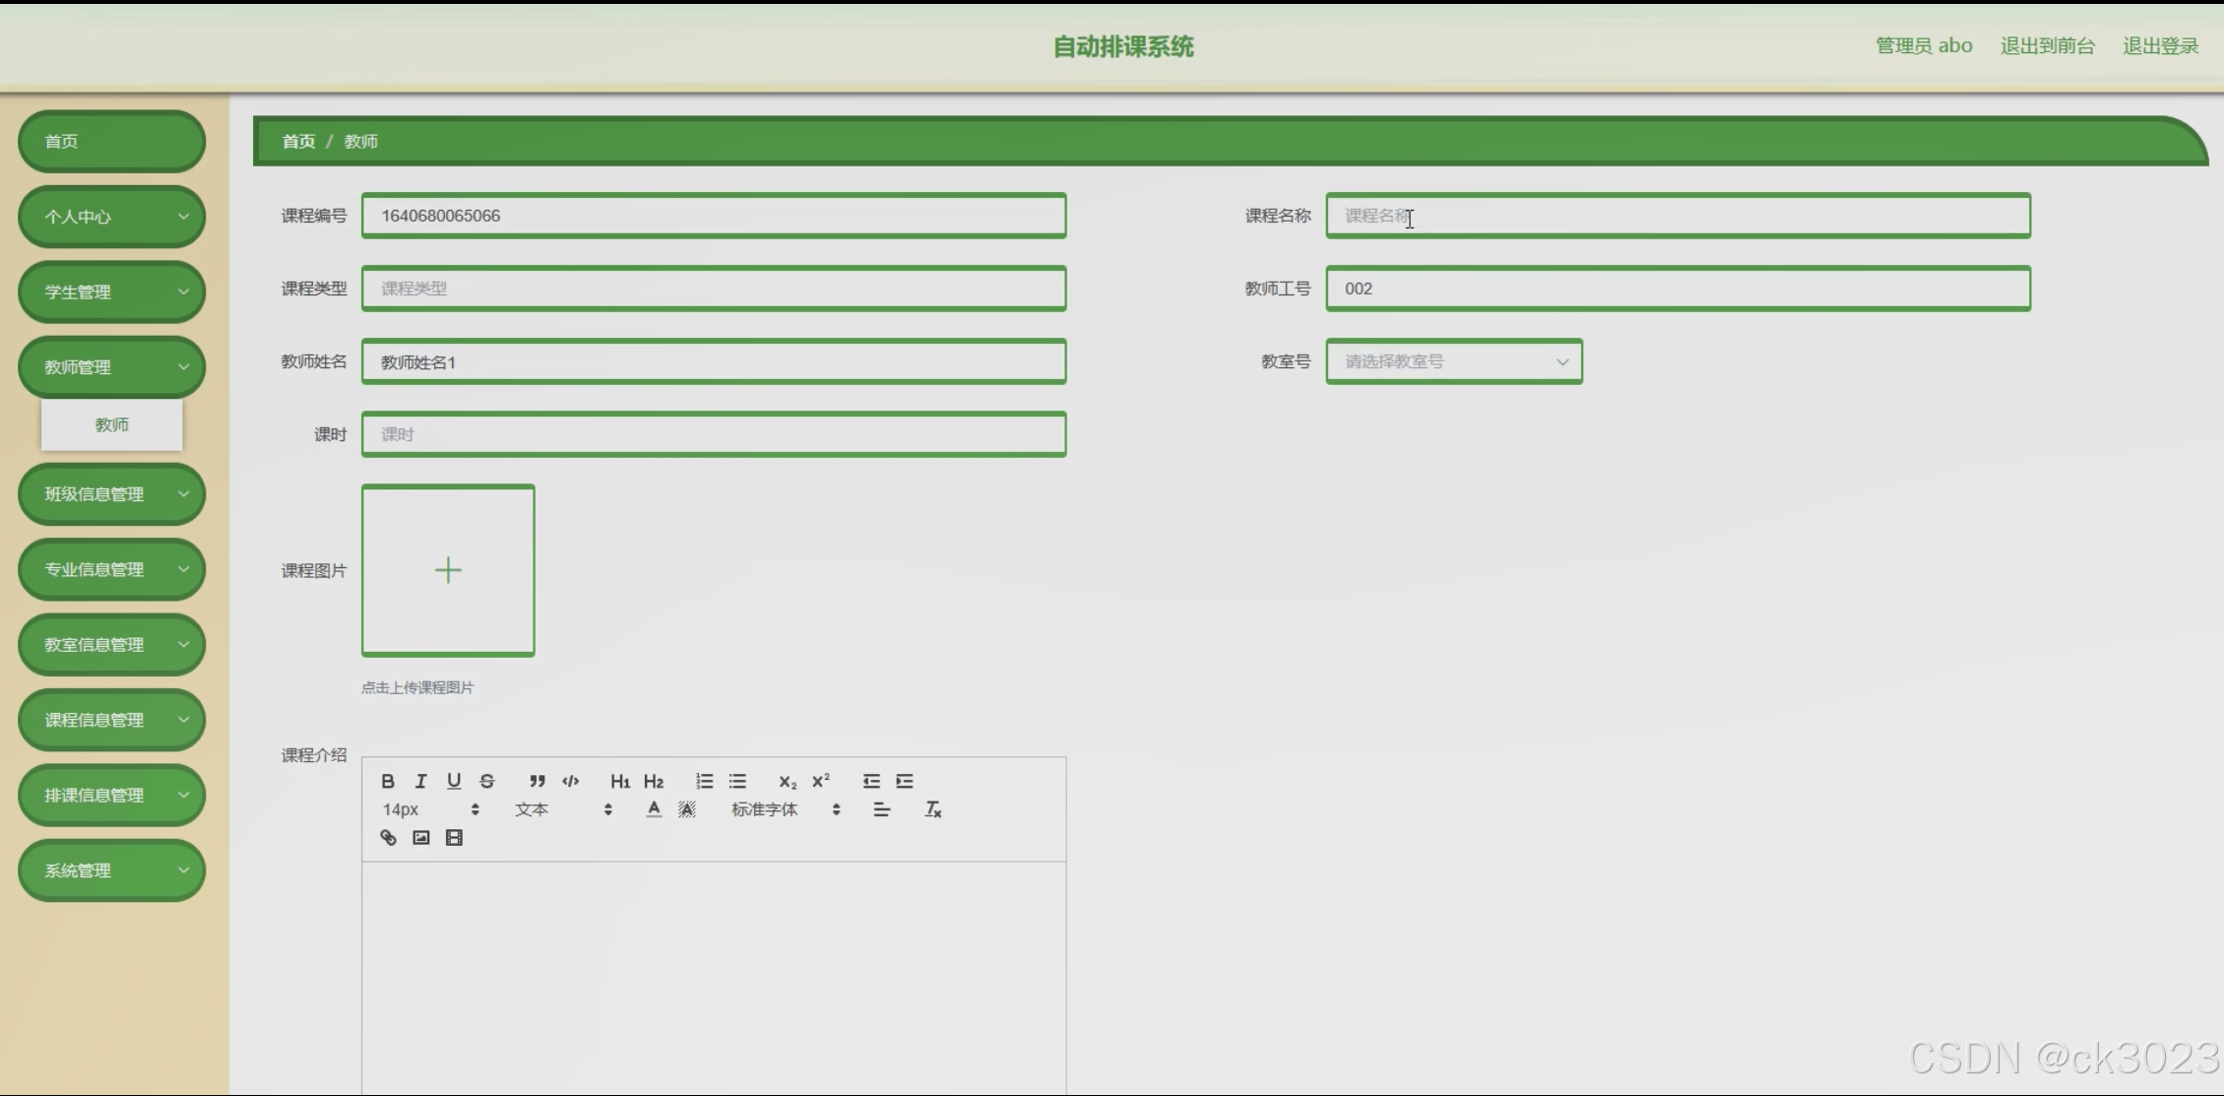Screen dimensions: 2224x1096
Task: Select the 教师 submenu item
Action: (x=111, y=424)
